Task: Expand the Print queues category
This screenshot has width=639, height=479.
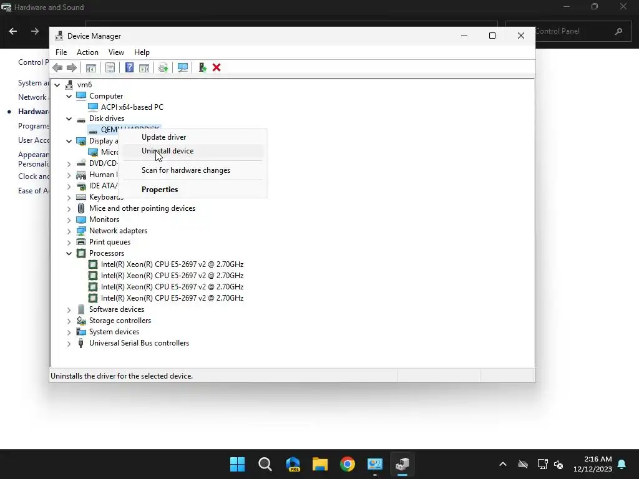Action: click(x=69, y=242)
